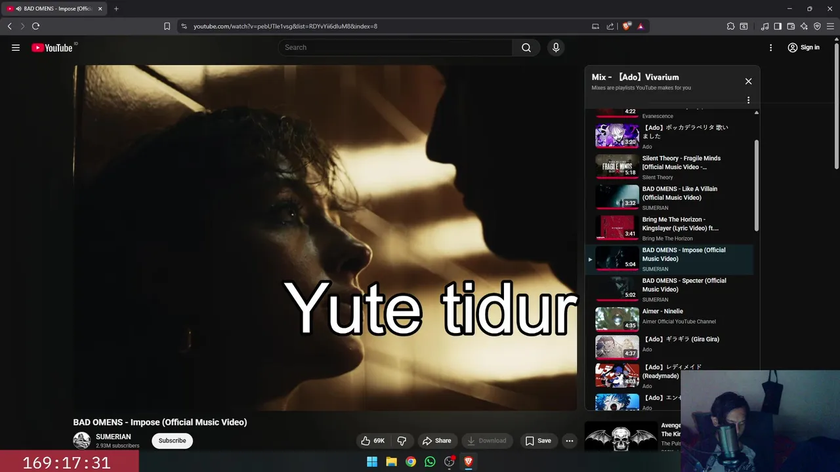Open Brave Shields lion icon
Viewport: 840px width, 472px height.
click(627, 26)
